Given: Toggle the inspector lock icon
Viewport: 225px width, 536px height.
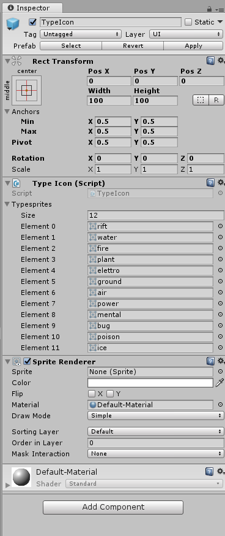Looking at the screenshot, I should pyautogui.click(x=209, y=9).
